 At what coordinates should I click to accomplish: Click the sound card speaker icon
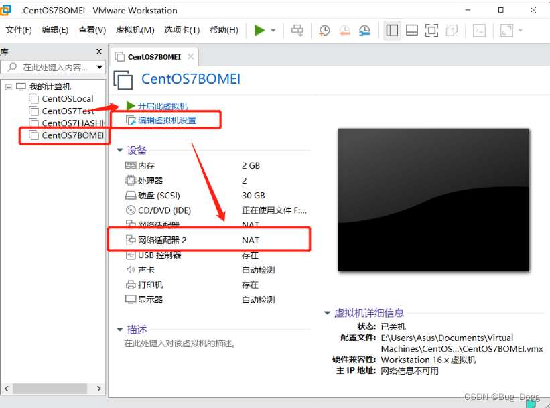coord(131,270)
